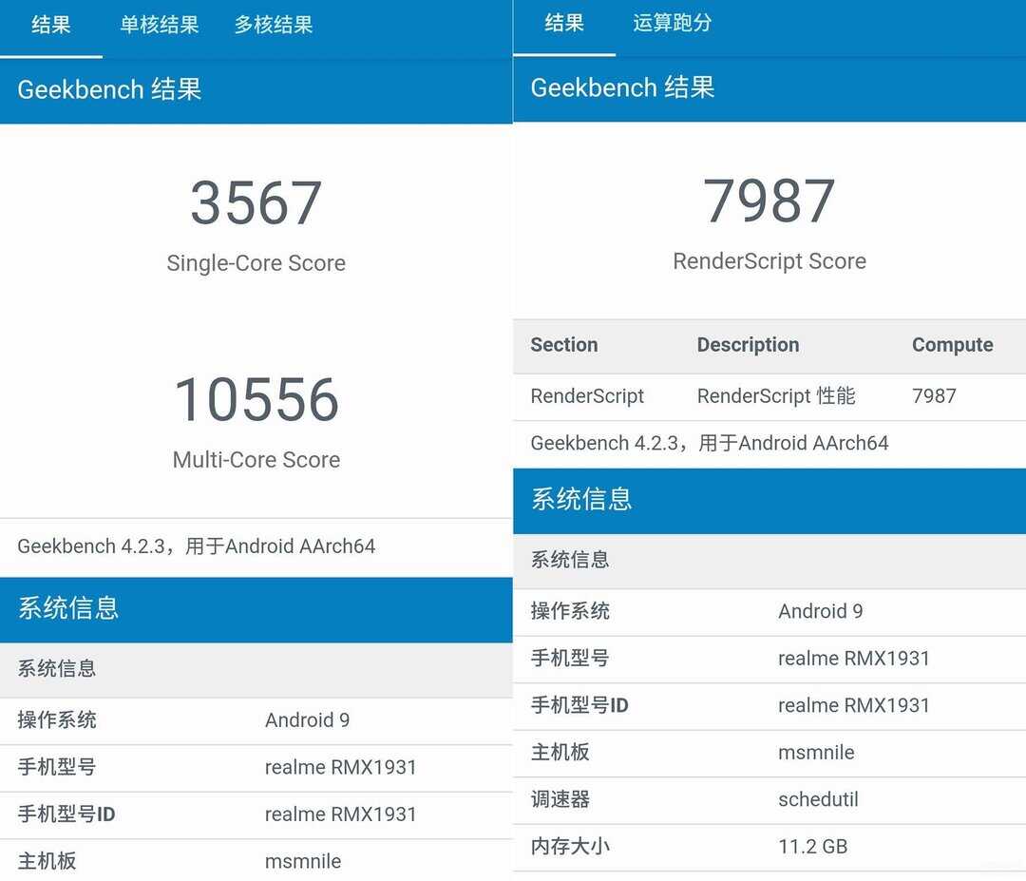Viewport: 1026px width, 881px height.
Task: Click the 内存大小 label
Action: (x=570, y=847)
